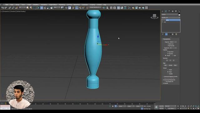Screen dimensions: 200x113
Task: Click the Bind to Space Warp icon
Action: coord(16,8)
